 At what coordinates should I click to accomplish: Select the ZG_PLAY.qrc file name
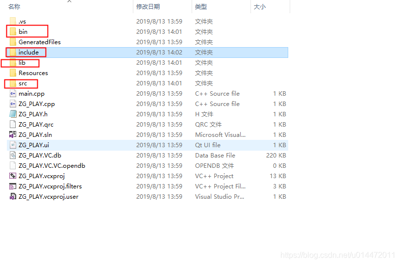tap(36, 125)
